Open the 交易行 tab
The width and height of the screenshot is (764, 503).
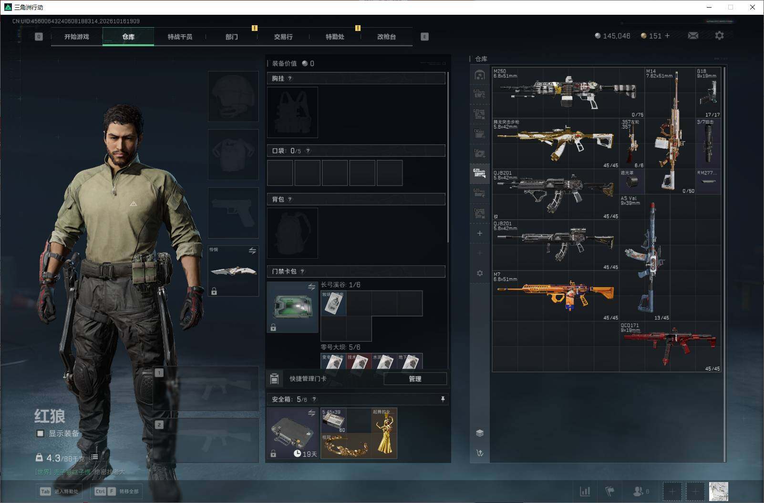(x=283, y=37)
